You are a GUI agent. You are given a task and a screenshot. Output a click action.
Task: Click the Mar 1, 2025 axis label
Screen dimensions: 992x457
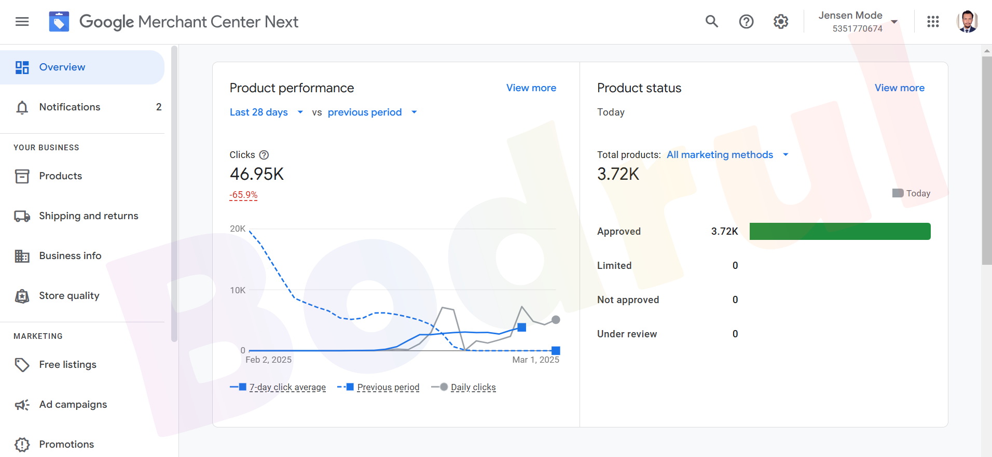pos(535,360)
